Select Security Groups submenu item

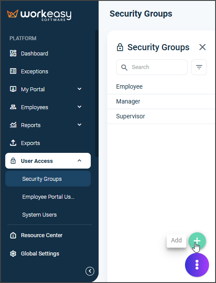48,179
